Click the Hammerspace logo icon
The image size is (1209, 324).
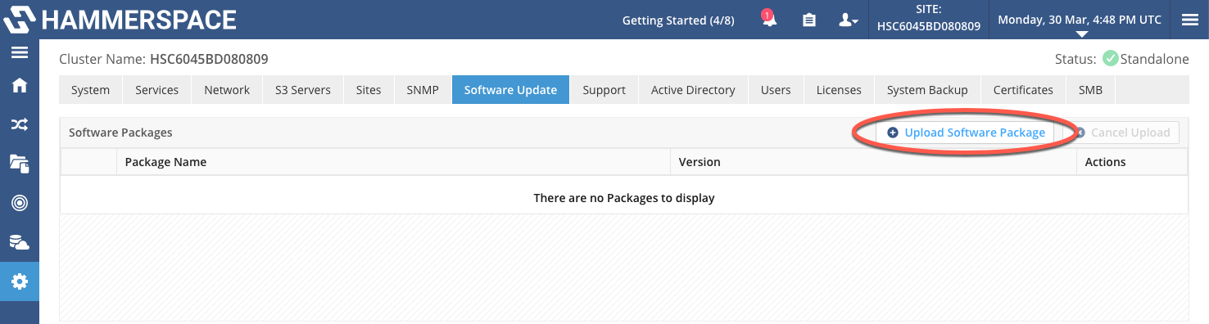[20, 19]
